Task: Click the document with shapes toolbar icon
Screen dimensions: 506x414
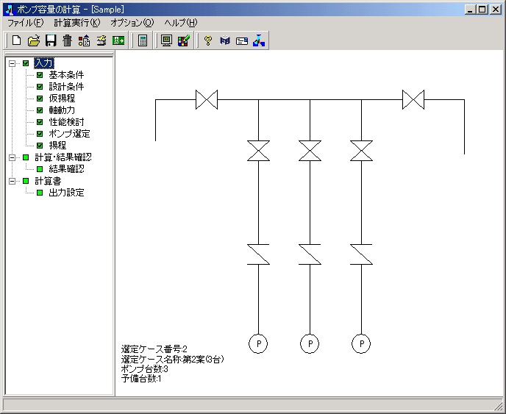Action: coord(85,40)
